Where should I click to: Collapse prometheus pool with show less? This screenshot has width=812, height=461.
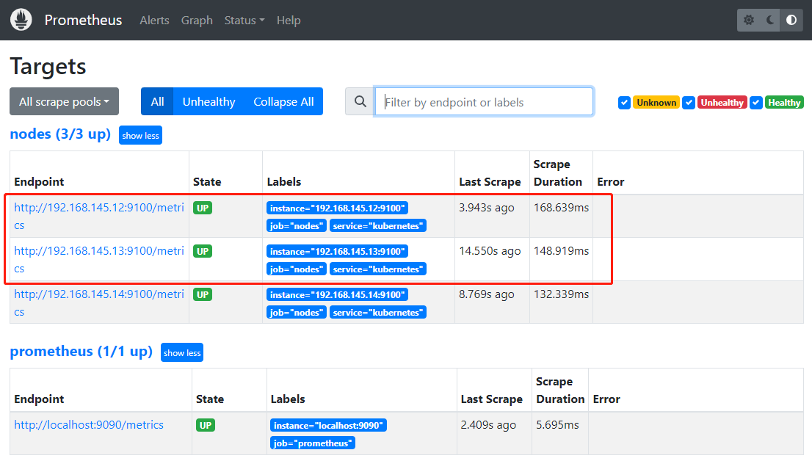click(x=182, y=353)
